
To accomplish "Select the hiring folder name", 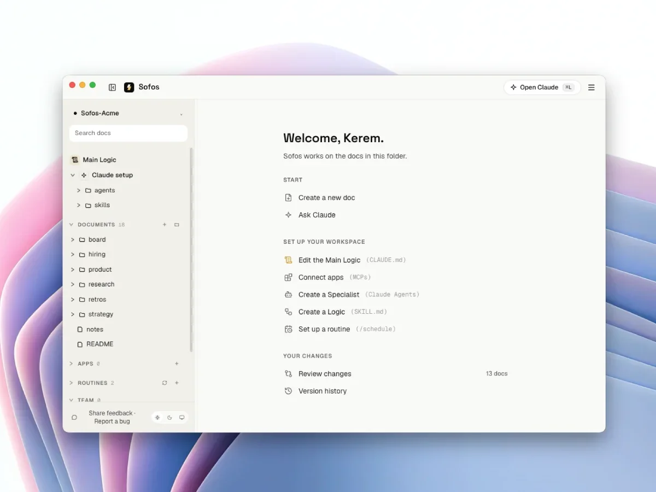I will [x=97, y=254].
